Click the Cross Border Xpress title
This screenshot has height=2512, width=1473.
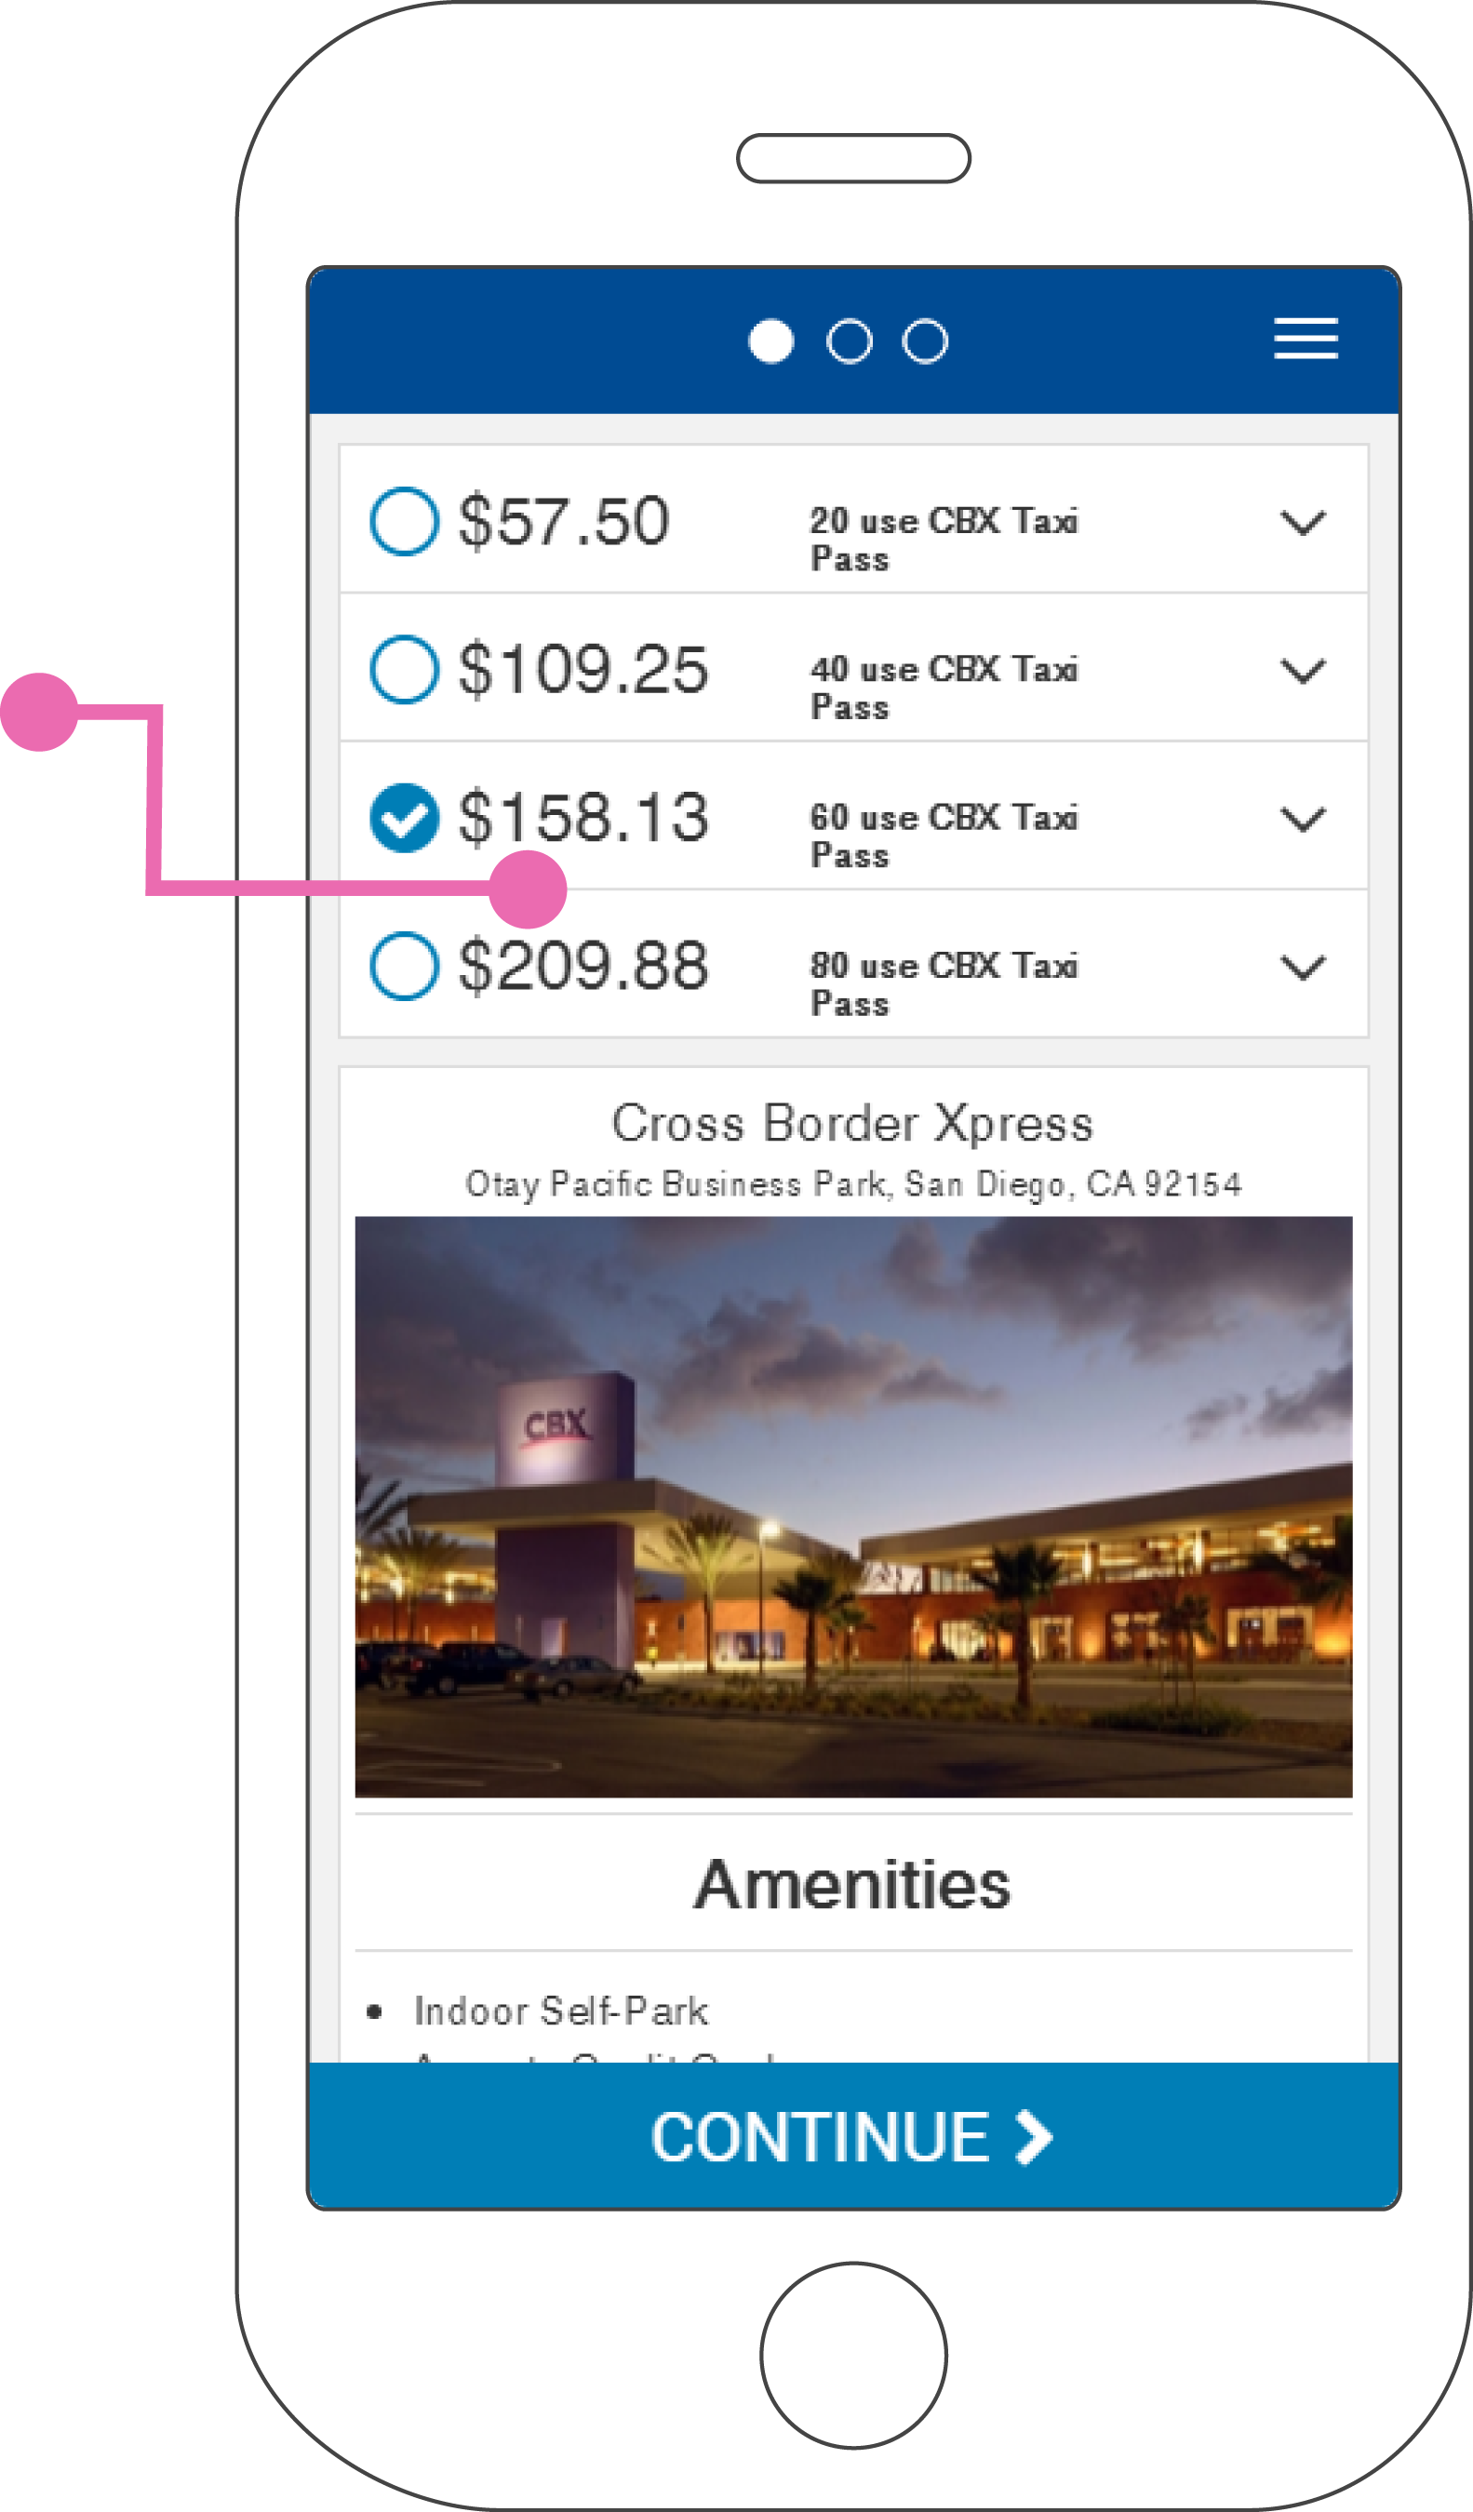click(x=852, y=1124)
